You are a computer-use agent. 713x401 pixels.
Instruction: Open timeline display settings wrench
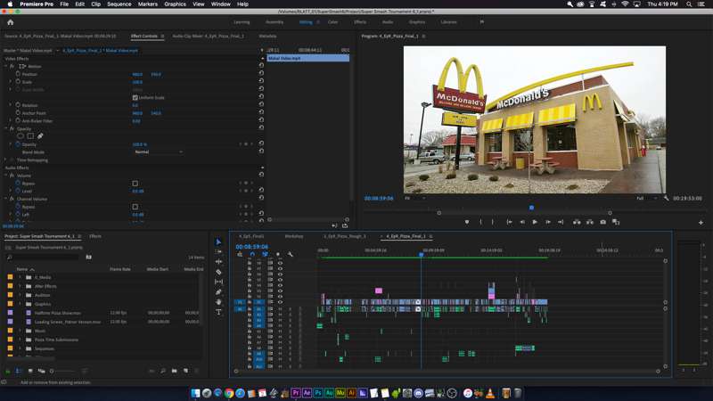click(291, 254)
